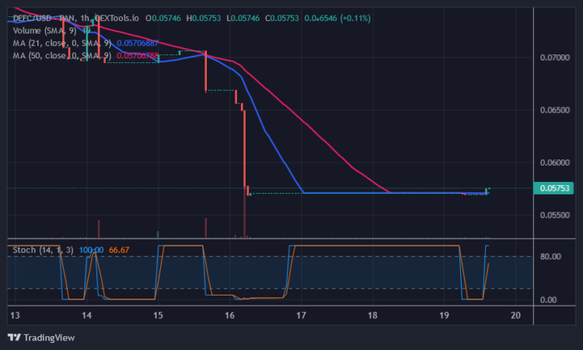The image size is (583, 350).
Task: Click the TradingView logo icon
Action: tap(13, 338)
